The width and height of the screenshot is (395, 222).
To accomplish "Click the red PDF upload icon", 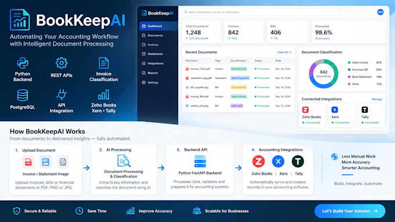I will [28, 162].
